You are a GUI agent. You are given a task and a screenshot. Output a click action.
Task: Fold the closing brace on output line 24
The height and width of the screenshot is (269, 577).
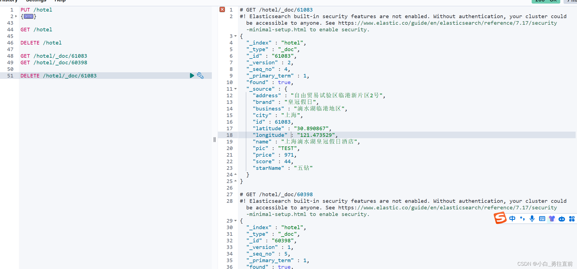coord(235,174)
